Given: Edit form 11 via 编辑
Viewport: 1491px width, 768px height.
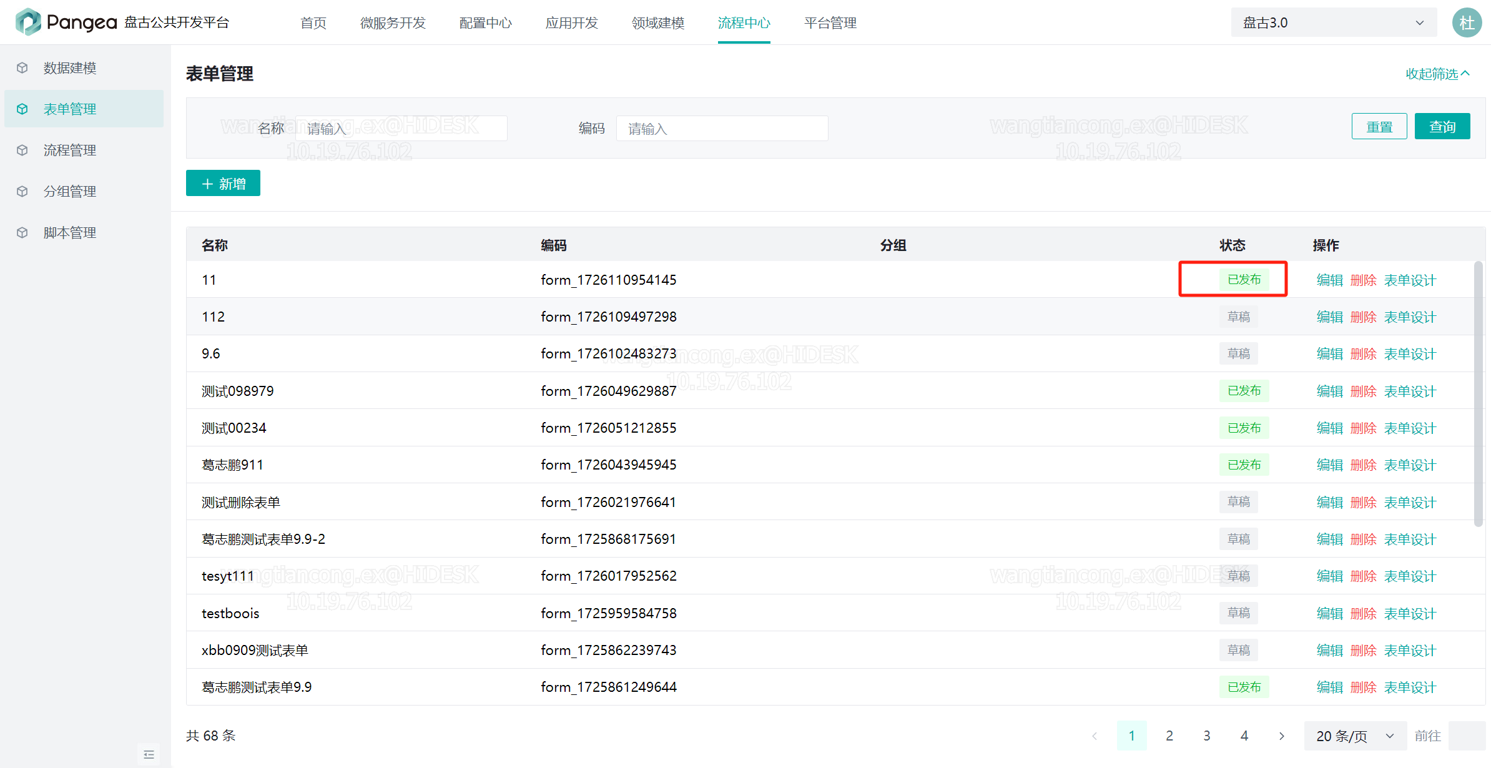Looking at the screenshot, I should 1330,280.
